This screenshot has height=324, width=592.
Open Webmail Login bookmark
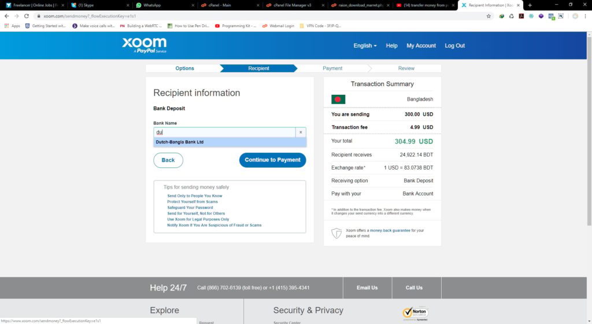(278, 26)
